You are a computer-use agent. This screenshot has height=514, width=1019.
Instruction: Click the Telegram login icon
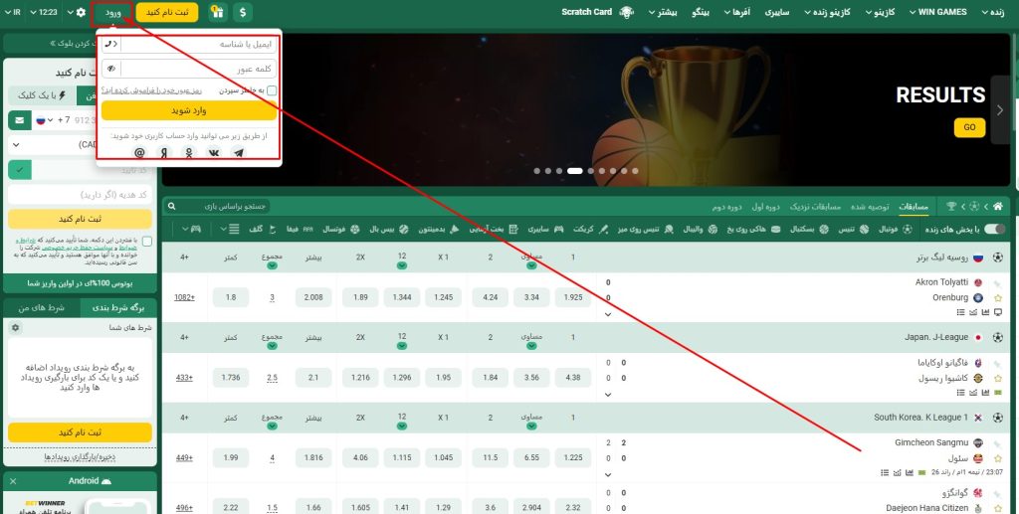pyautogui.click(x=239, y=153)
